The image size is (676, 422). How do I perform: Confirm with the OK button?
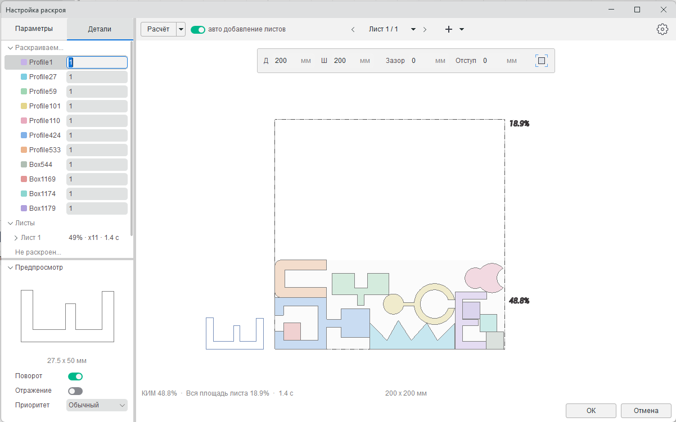[x=591, y=411]
